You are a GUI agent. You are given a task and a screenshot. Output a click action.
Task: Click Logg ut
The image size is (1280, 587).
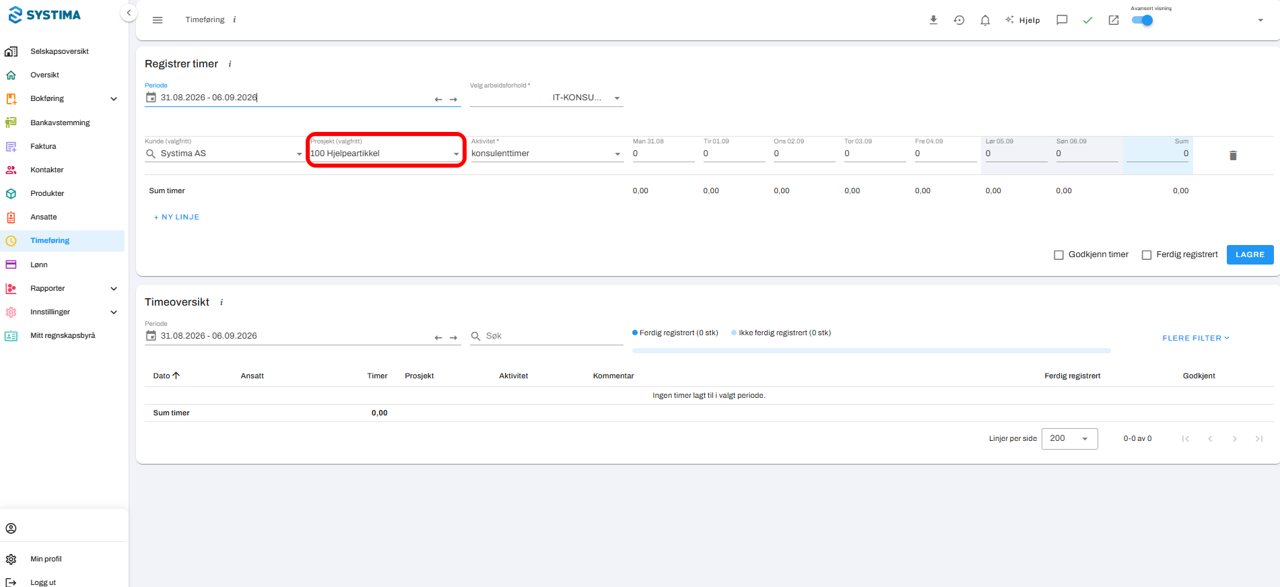click(x=42, y=582)
